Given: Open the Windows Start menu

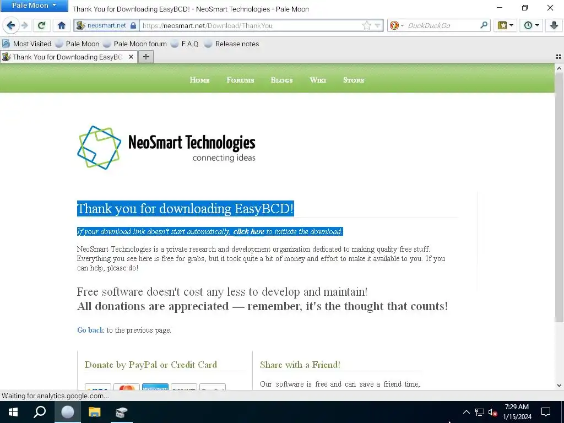Looking at the screenshot, I should (x=13, y=412).
